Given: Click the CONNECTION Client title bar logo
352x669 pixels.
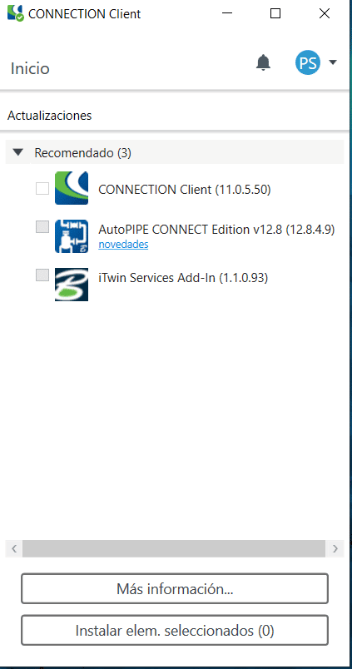Looking at the screenshot, I should pyautogui.click(x=16, y=13).
